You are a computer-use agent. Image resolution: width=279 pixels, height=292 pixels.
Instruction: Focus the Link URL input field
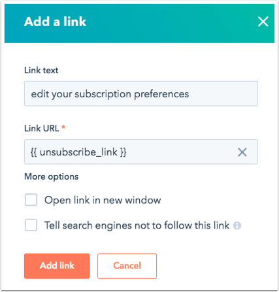tap(141, 152)
